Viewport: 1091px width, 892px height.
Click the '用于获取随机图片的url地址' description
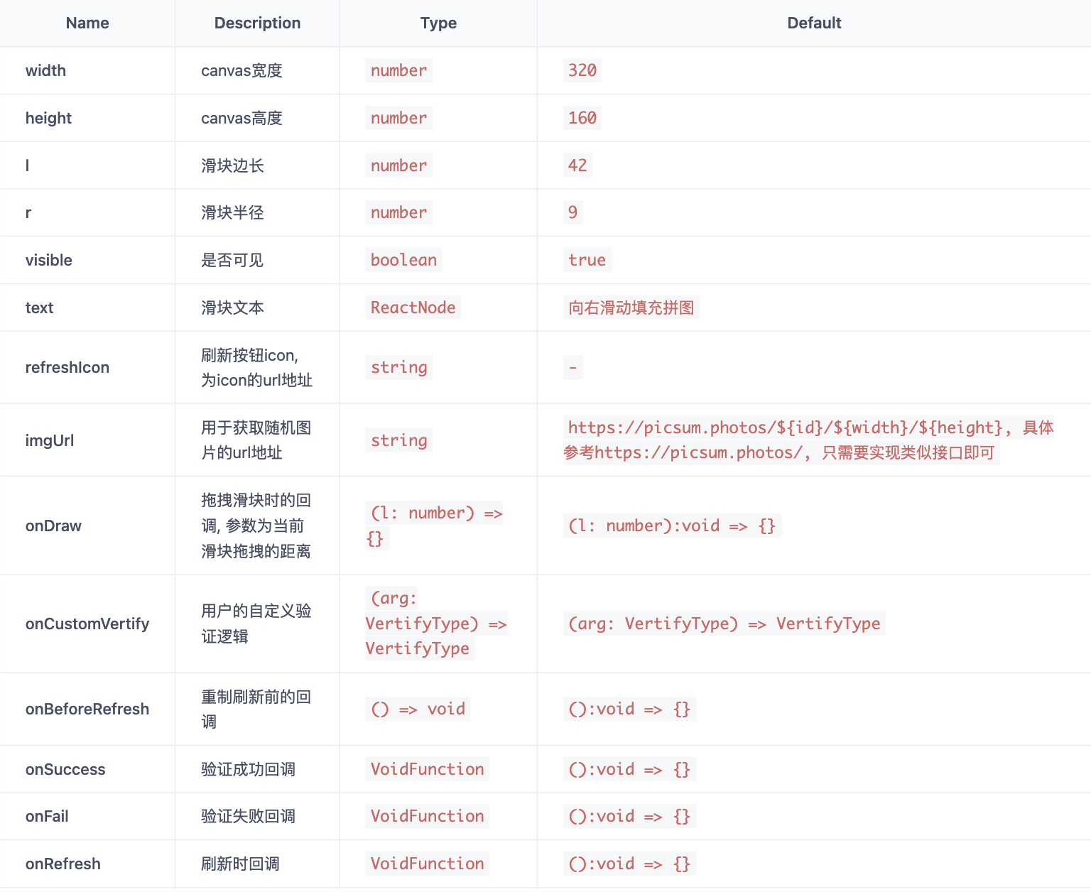pyautogui.click(x=256, y=440)
